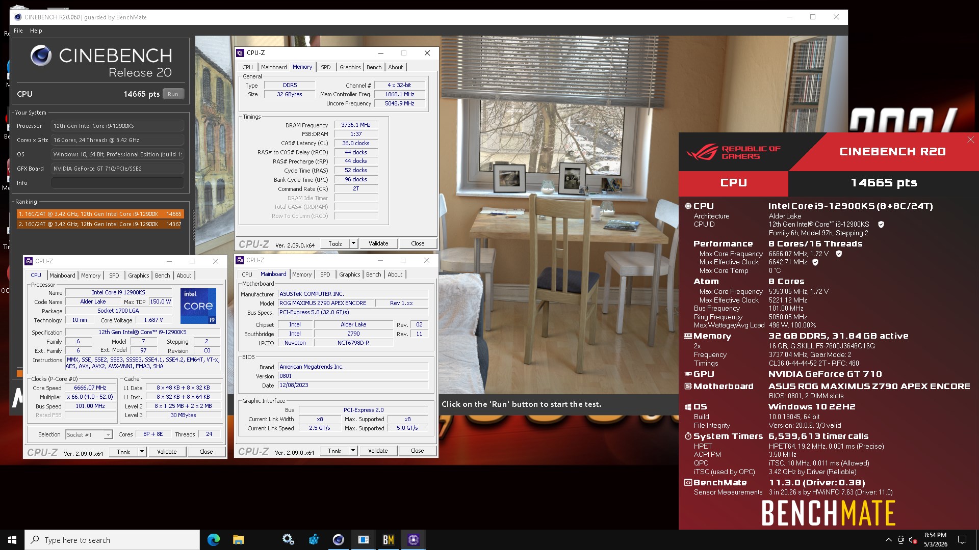Click the Cinebench sphere logo
This screenshot has height=550, width=979.
(x=41, y=56)
